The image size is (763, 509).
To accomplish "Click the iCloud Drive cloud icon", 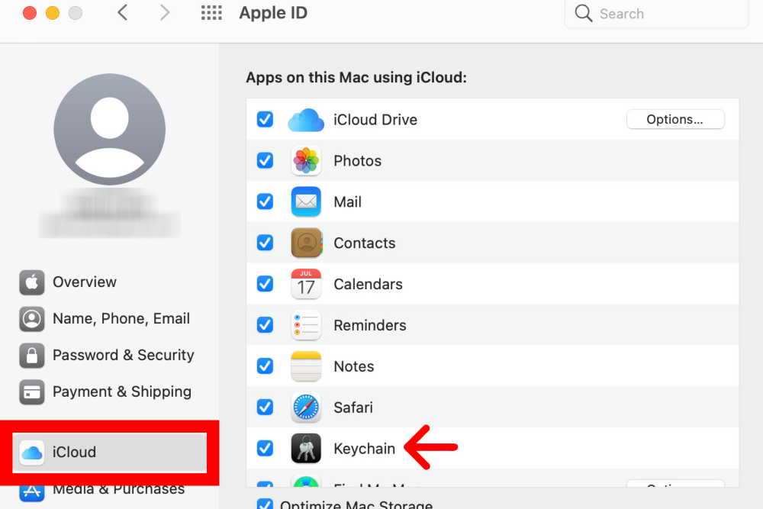I will point(306,120).
